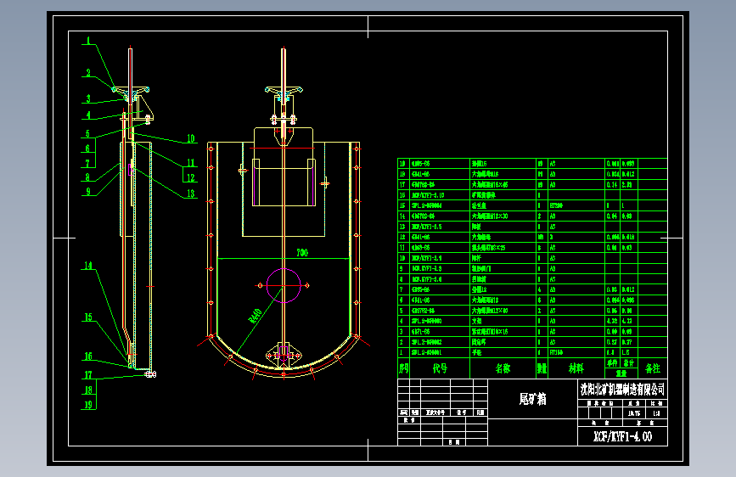
Task: Select the 代号 column header
Action: (x=440, y=368)
